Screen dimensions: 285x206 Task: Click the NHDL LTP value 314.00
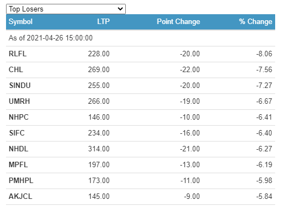coord(99,149)
